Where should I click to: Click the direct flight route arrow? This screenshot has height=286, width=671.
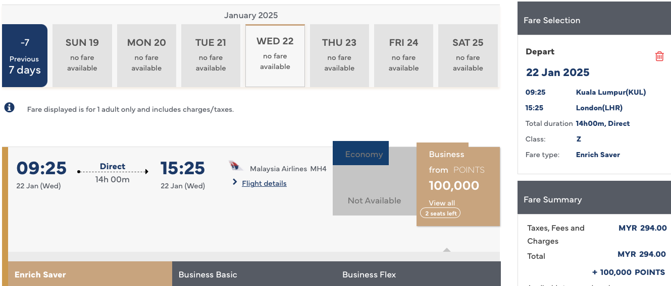113,172
